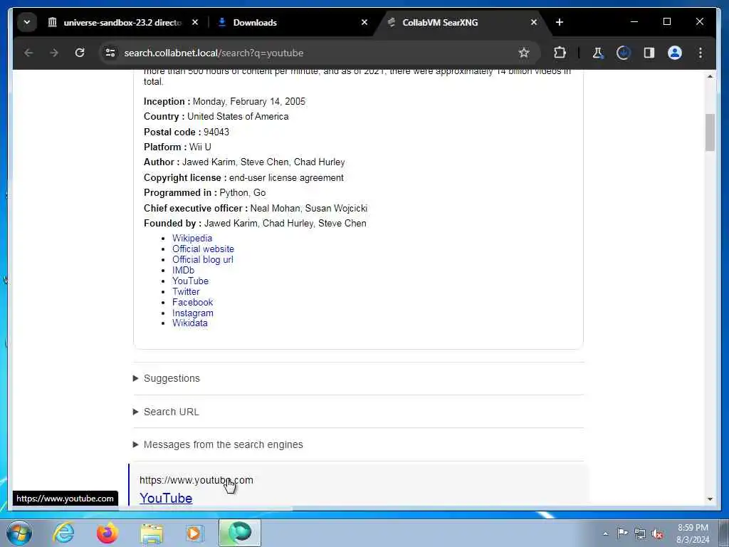Open the IMDb link

[x=183, y=270]
